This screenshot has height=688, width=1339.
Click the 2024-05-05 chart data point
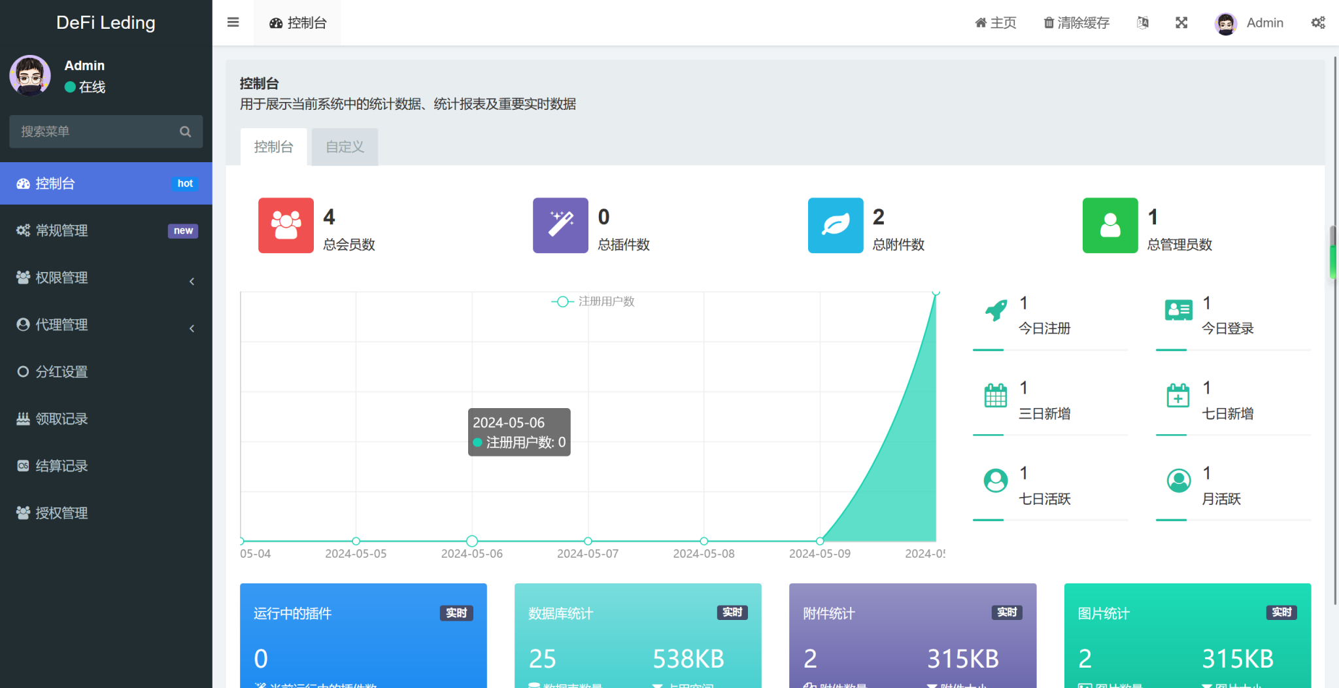pyautogui.click(x=356, y=541)
